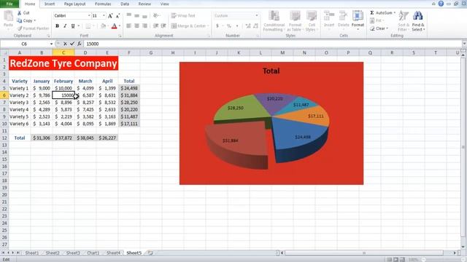This screenshot has height=262, width=467.
Task: Open the Font Color dropdown arrow
Action: [x=120, y=26]
